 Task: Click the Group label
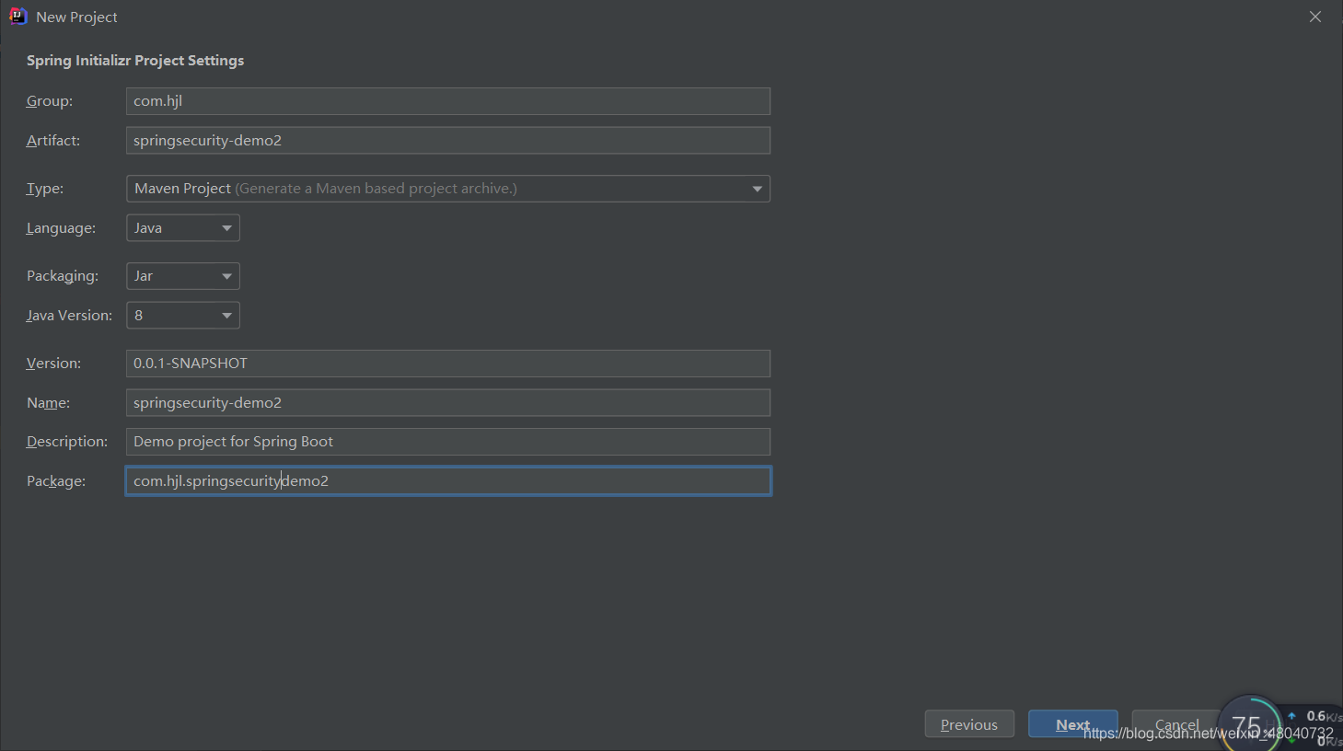[50, 101]
